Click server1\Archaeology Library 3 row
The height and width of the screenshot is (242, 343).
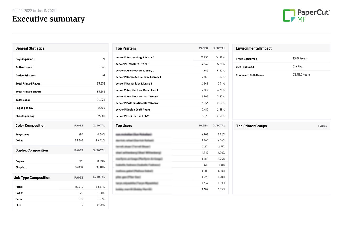pyautogui.click(x=170, y=57)
